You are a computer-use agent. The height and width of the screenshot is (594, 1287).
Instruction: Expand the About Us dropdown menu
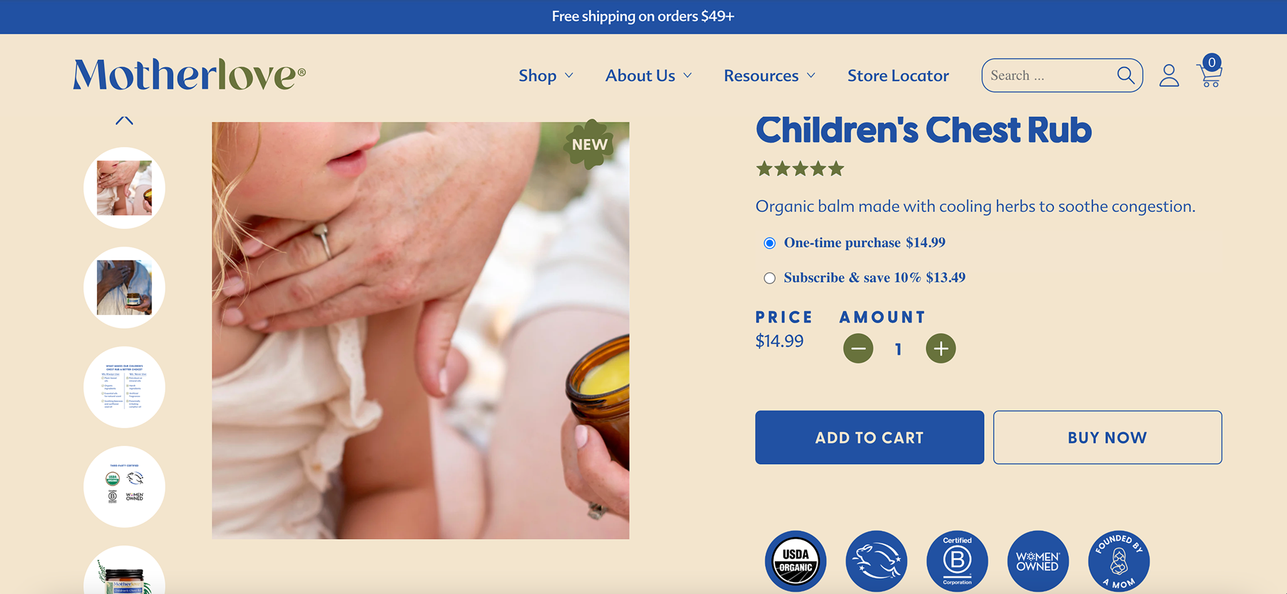click(648, 76)
